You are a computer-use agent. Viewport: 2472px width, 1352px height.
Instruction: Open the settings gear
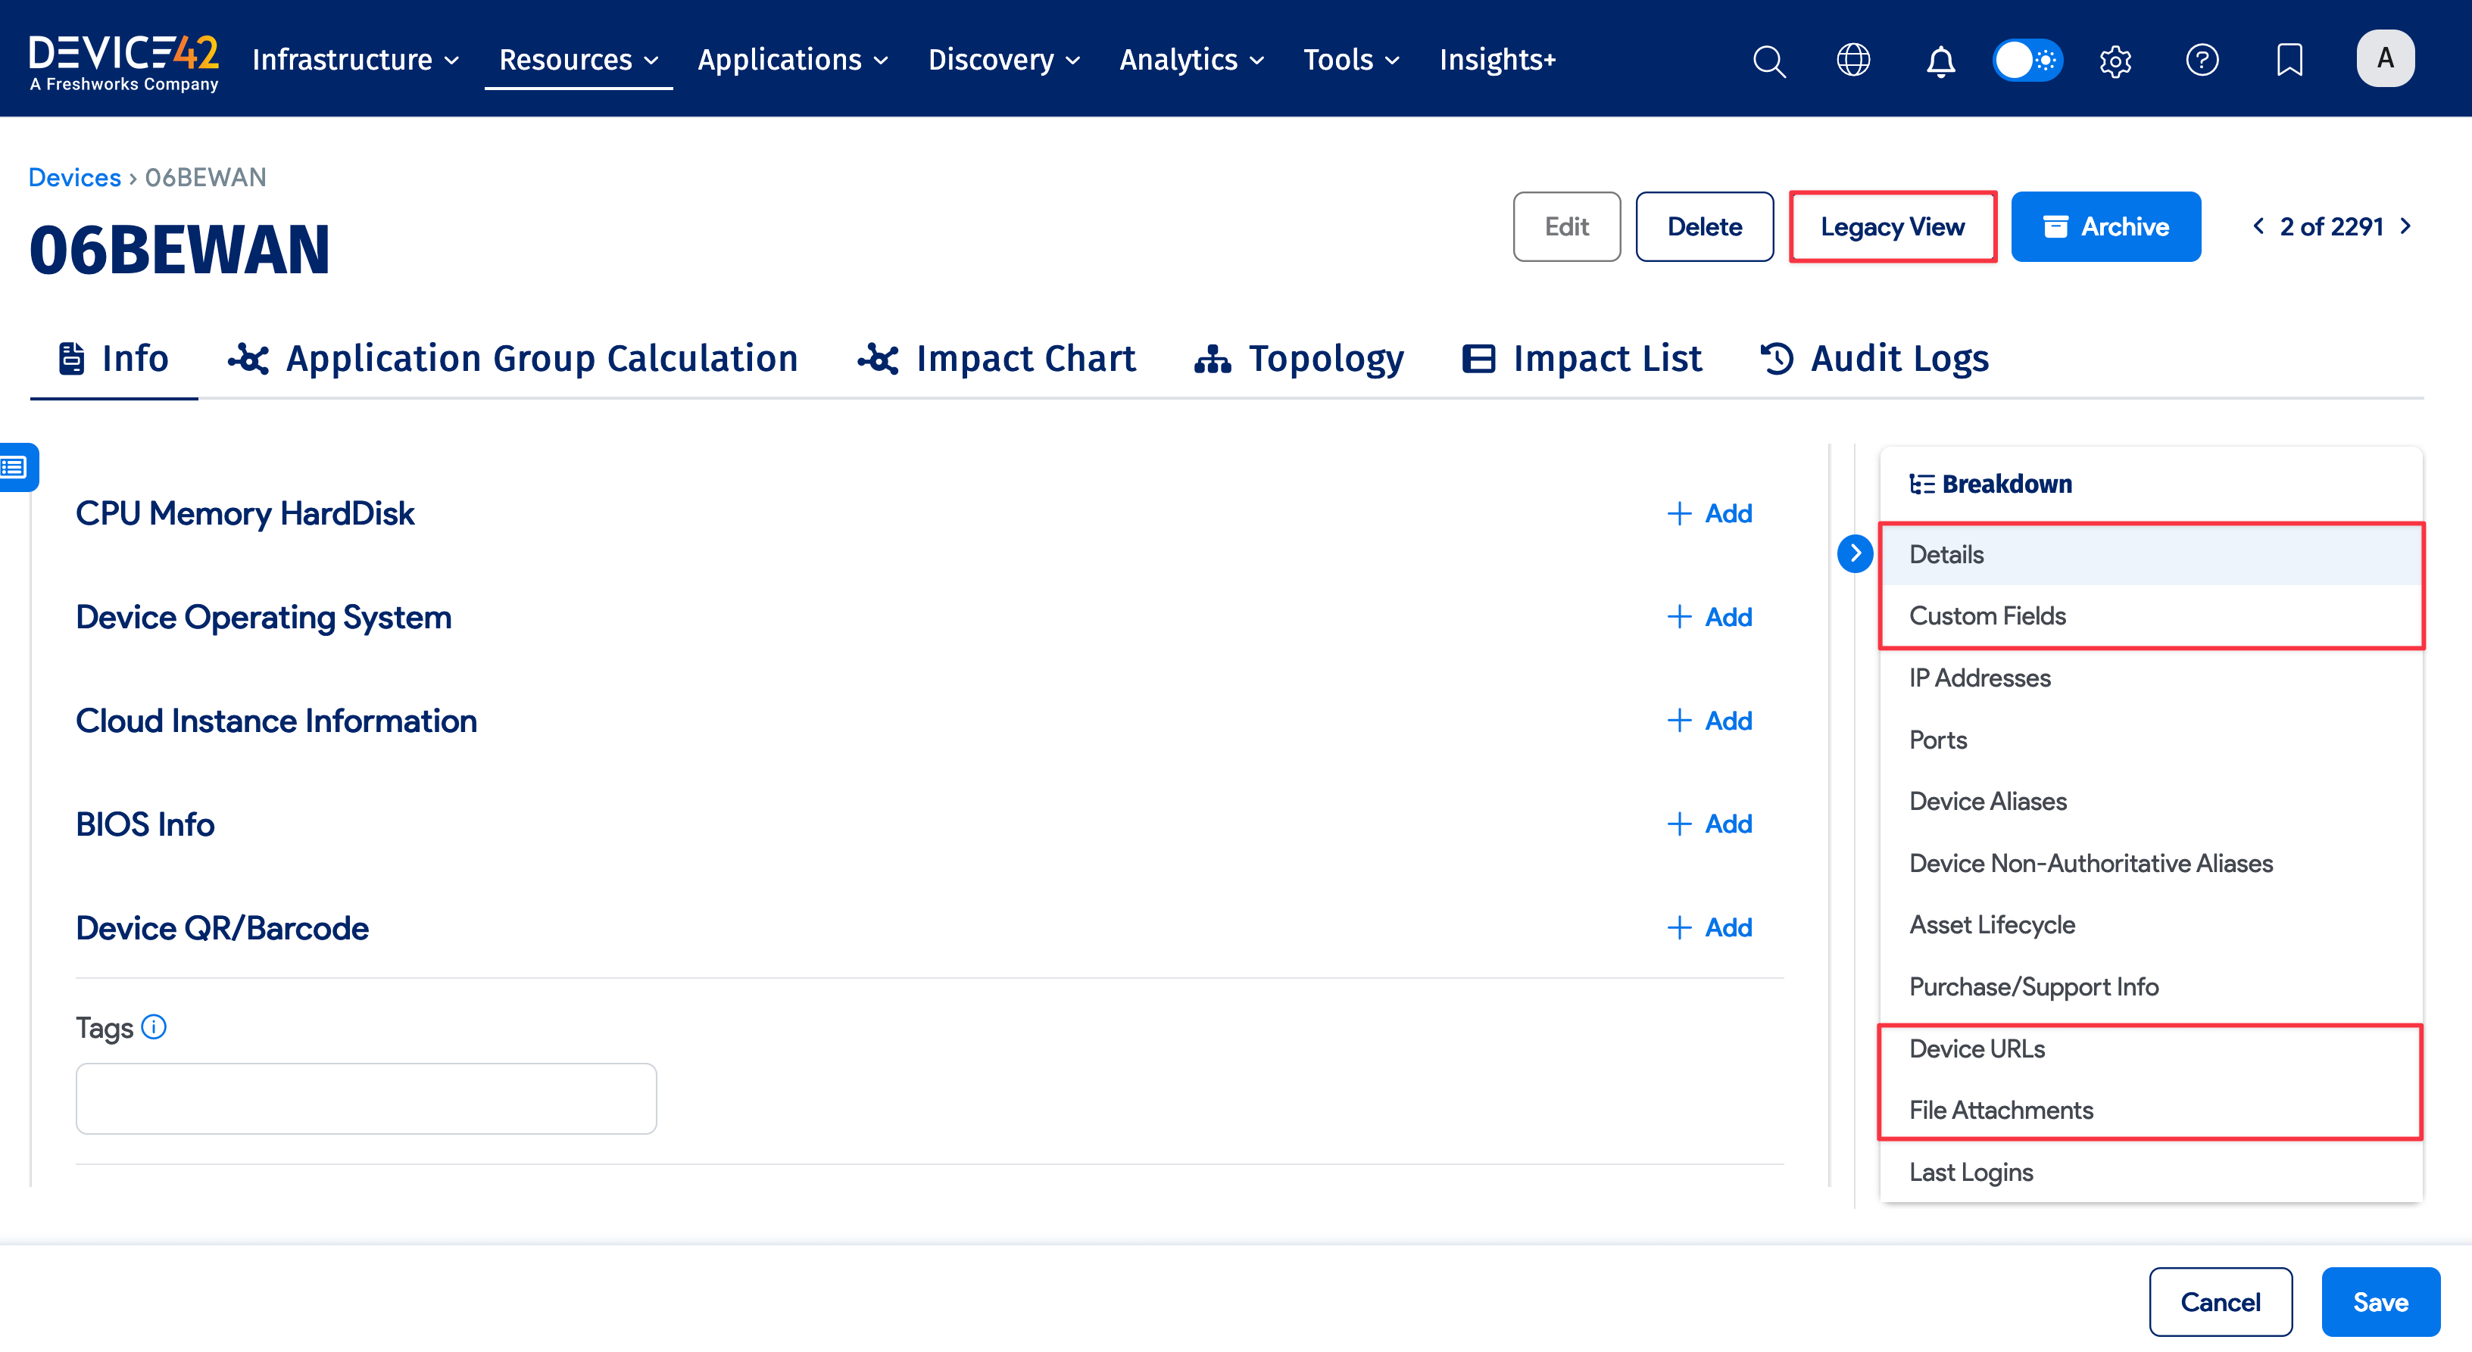2115,60
